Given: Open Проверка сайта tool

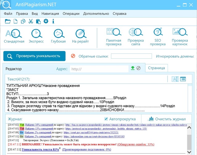Looking at the screenshot, I should tap(136, 37).
